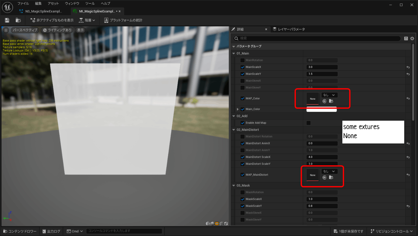418x236 pixels.
Task: Uncheck the MaskScaleX parameter checkbox
Action: (x=242, y=199)
